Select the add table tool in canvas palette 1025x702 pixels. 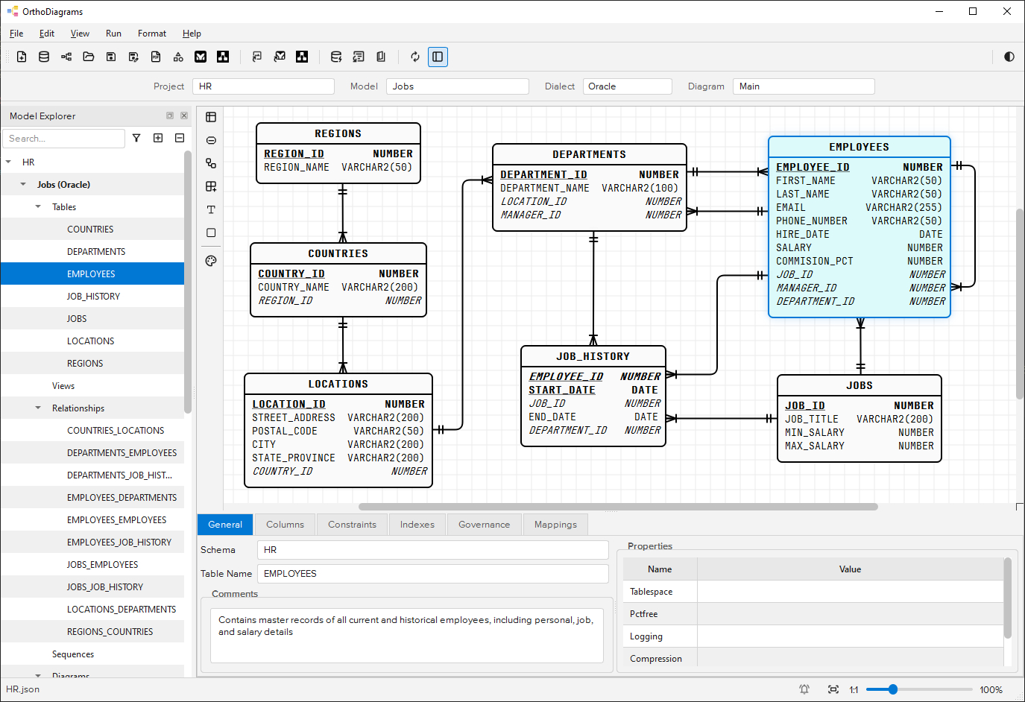(x=211, y=117)
